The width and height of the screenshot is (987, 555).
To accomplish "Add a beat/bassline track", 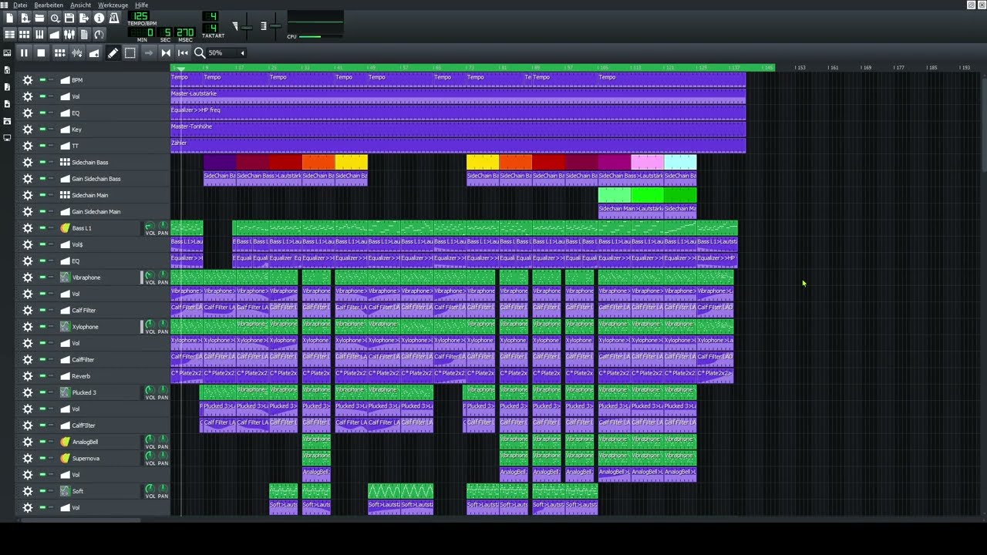I will point(59,52).
